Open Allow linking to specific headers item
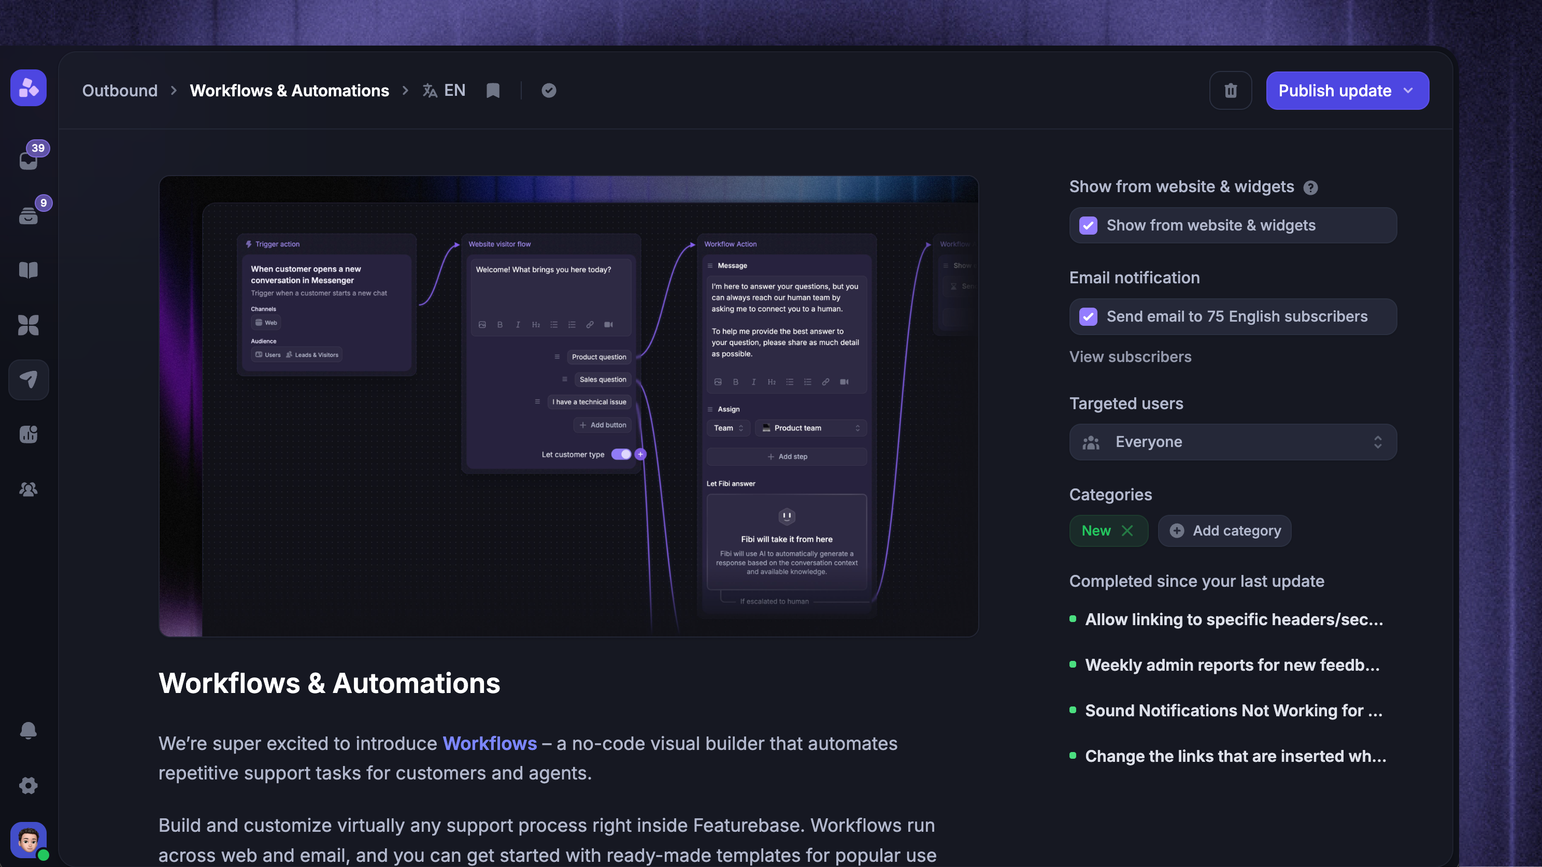 (x=1234, y=619)
